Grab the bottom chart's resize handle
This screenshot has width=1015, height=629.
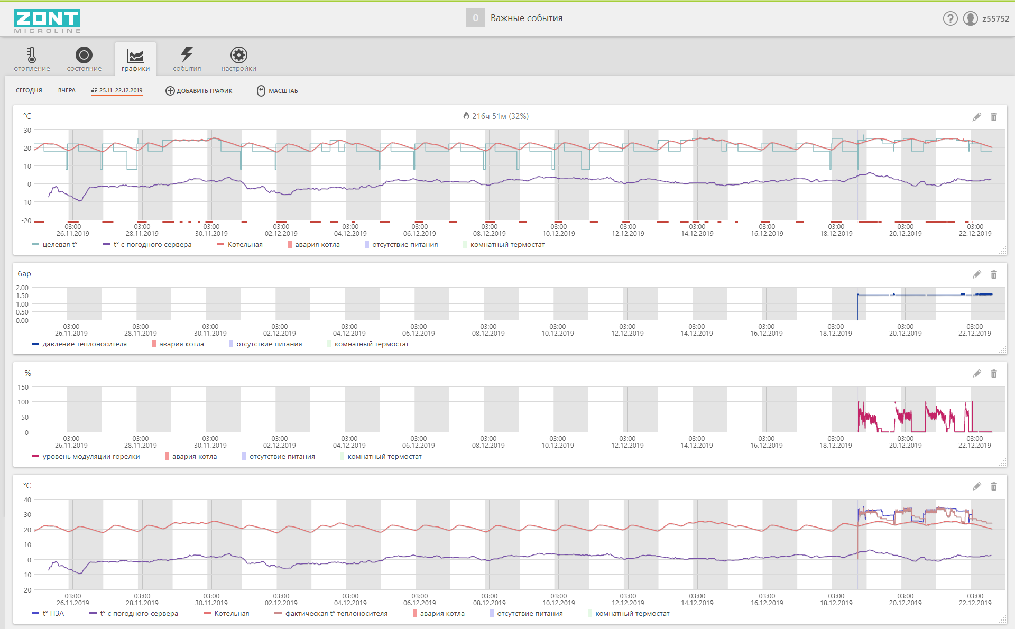[x=1002, y=619]
